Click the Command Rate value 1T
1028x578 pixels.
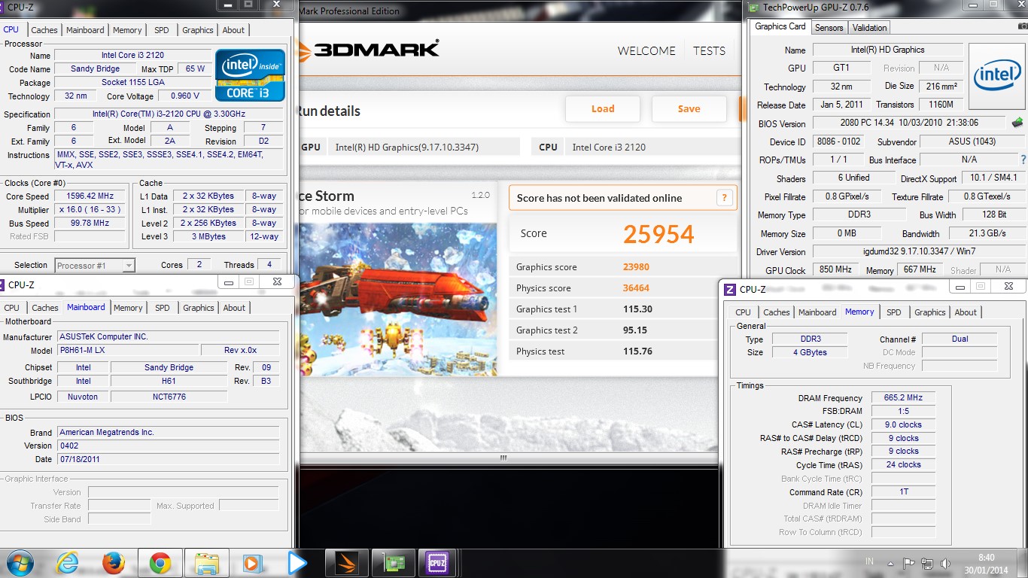pyautogui.click(x=903, y=492)
